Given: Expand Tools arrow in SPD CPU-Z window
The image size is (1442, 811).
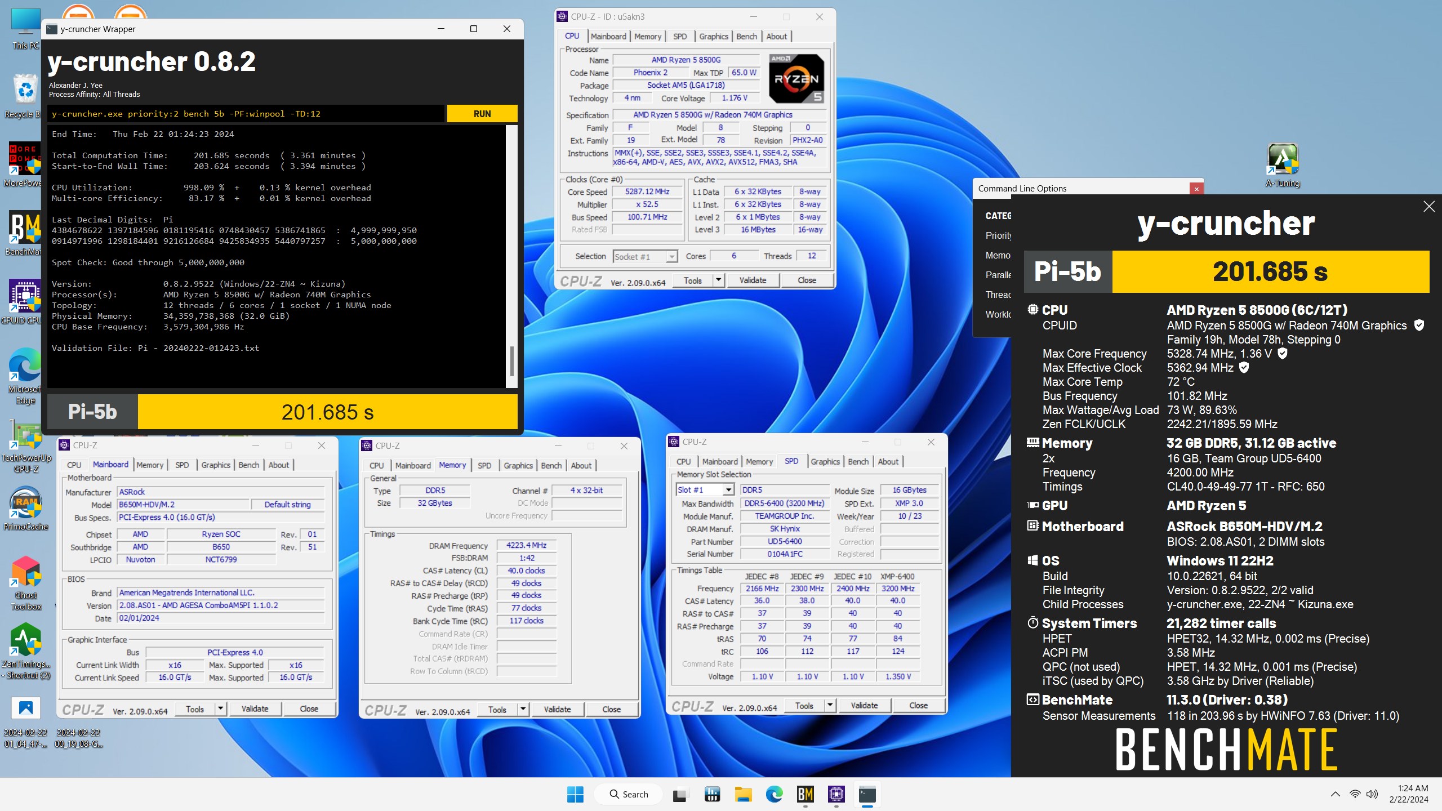Looking at the screenshot, I should (830, 706).
